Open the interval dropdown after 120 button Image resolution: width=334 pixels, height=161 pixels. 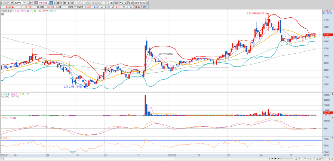(x=107, y=3)
